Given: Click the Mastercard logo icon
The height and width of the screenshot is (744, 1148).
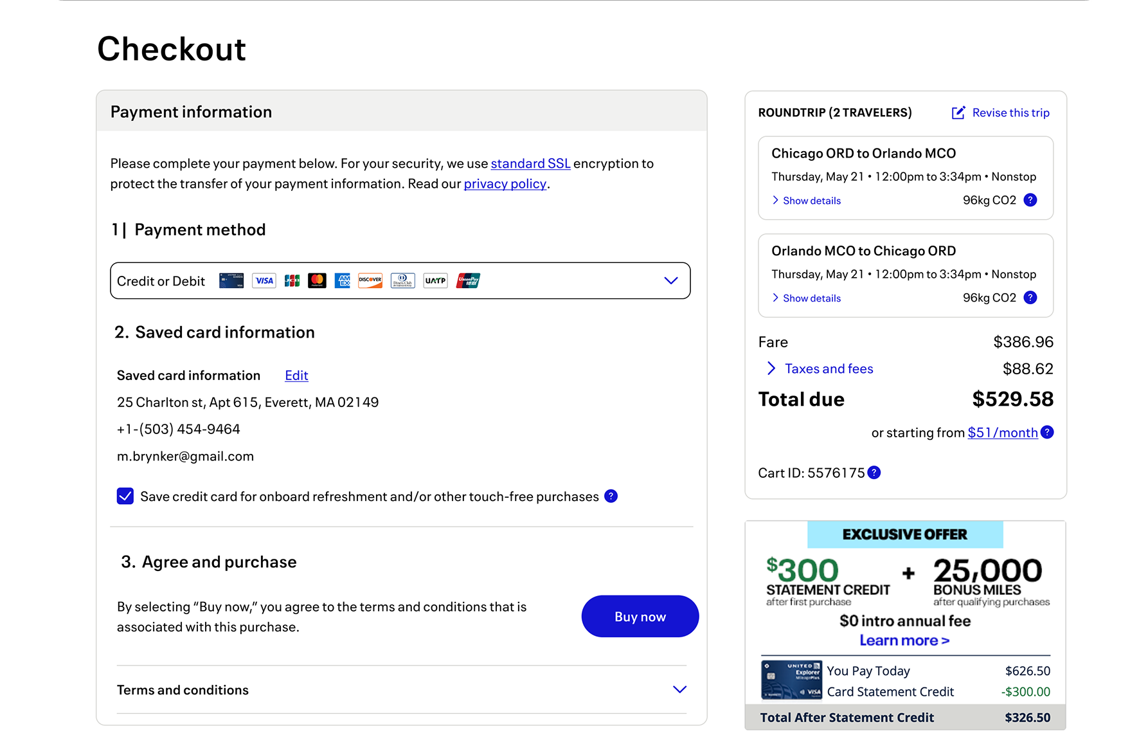Looking at the screenshot, I should point(317,281).
